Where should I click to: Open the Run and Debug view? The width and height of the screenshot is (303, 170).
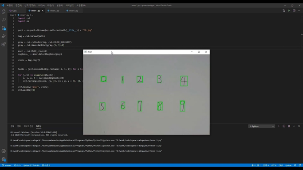[4, 36]
